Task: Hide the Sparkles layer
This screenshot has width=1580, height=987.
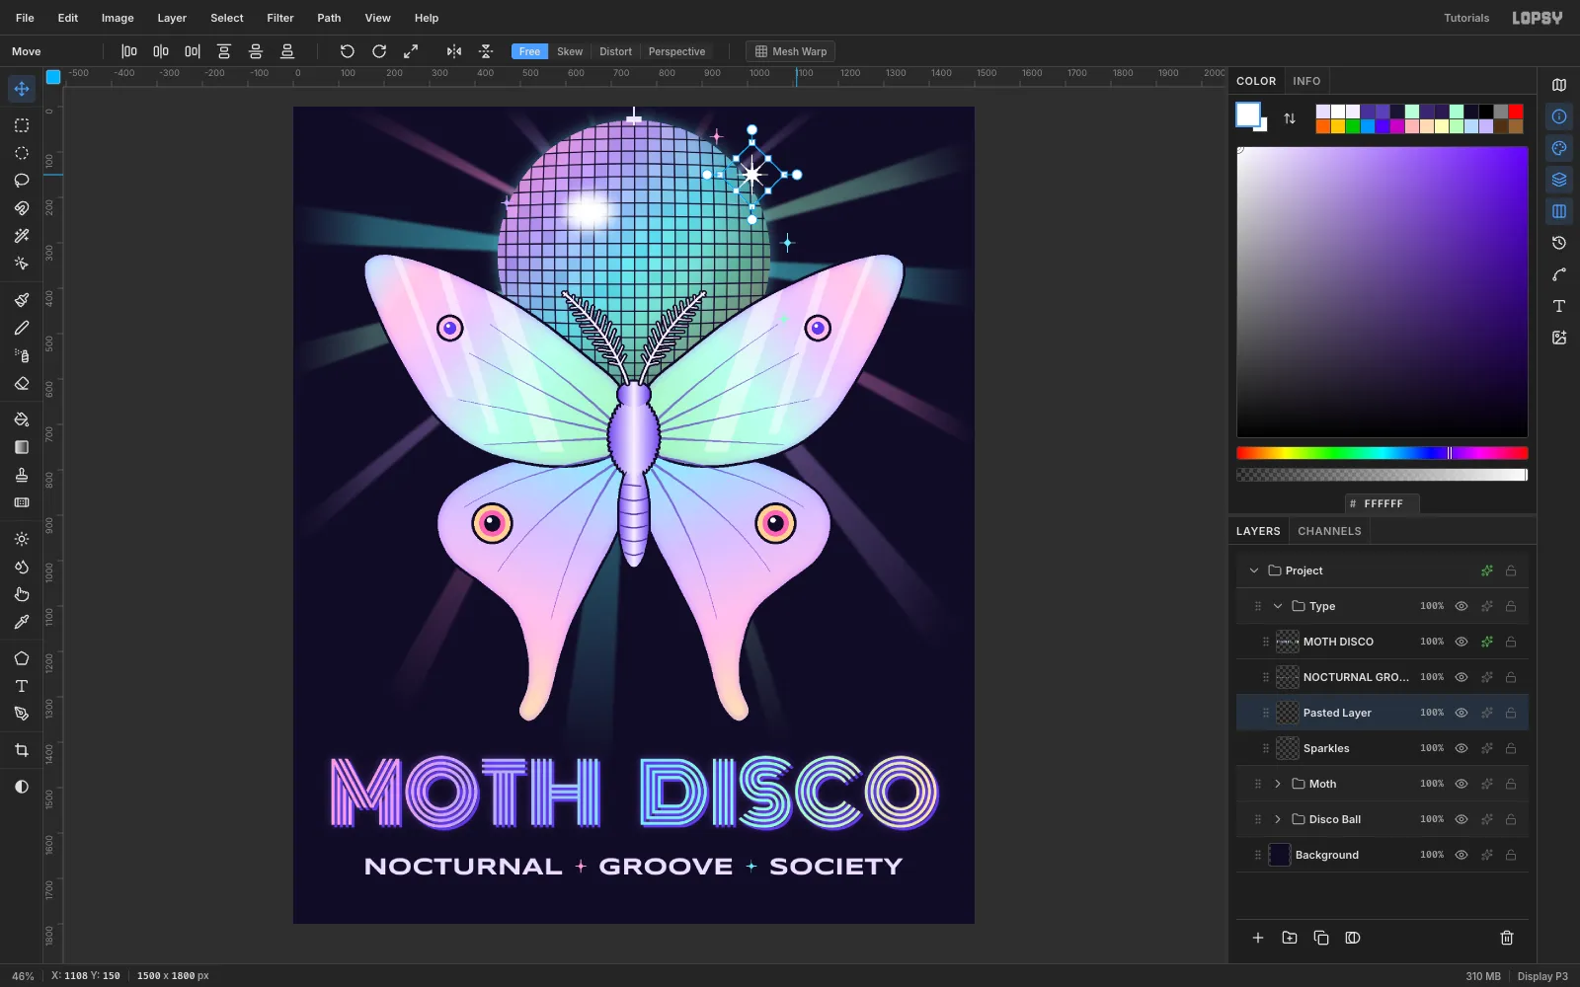Action: point(1461,748)
